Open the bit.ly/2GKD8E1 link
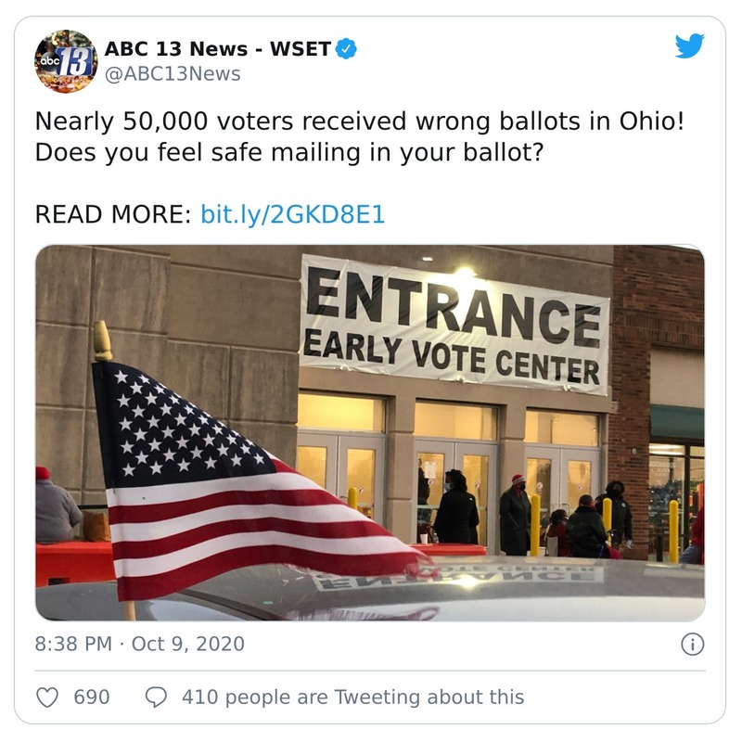Screen dimensions: 742x742 pos(292,215)
